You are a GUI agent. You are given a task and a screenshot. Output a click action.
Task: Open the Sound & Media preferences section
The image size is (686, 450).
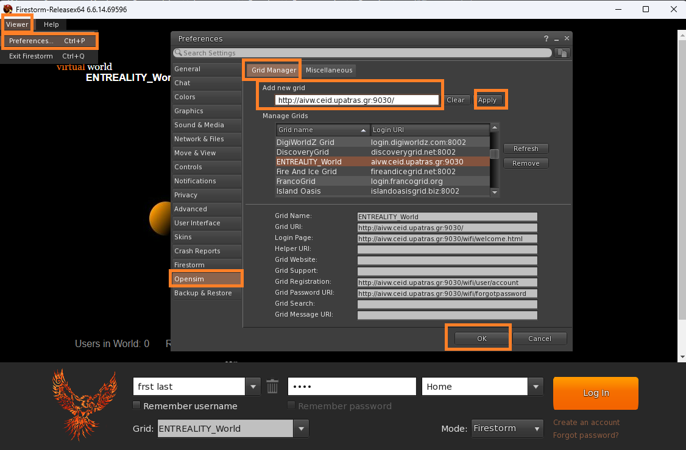click(x=207, y=125)
